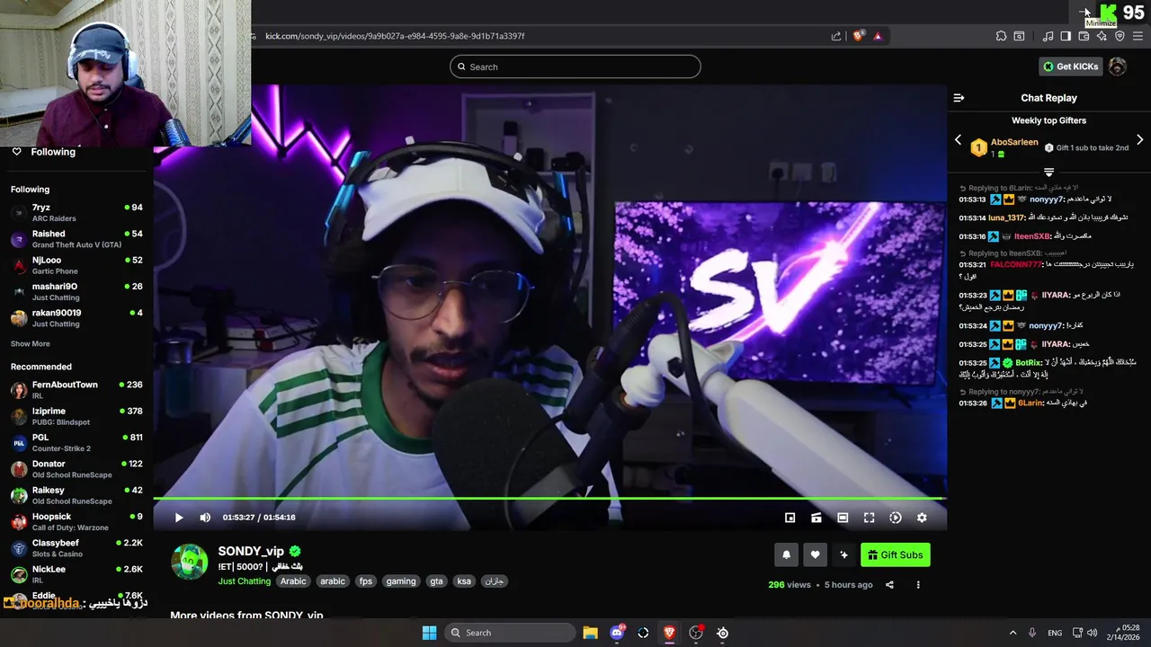Open NjLooo channel in Following list
This screenshot has height=647, width=1151.
[76, 265]
